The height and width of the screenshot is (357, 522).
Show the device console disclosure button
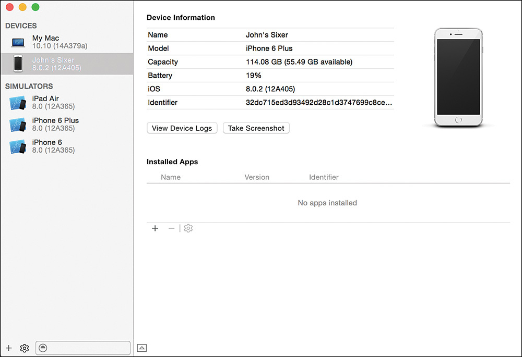[x=142, y=348]
